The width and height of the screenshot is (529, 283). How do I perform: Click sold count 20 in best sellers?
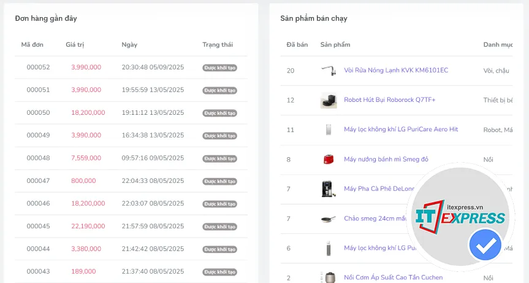pos(291,71)
